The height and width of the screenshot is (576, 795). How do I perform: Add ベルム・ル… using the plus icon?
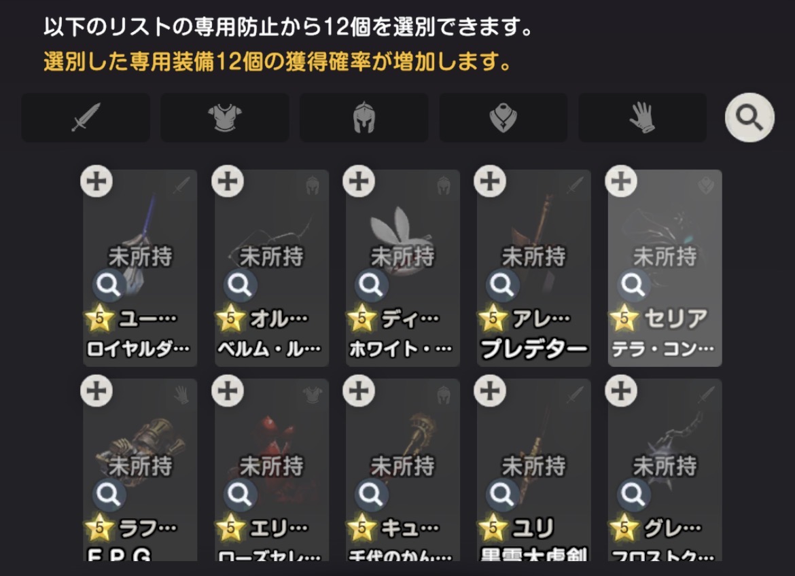[x=228, y=181]
